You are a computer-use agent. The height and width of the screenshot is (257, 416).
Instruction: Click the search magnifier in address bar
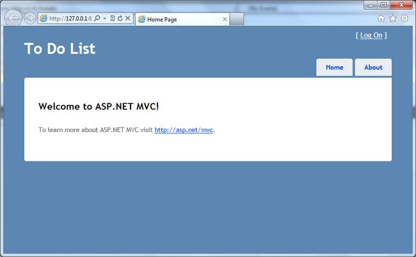click(x=97, y=18)
